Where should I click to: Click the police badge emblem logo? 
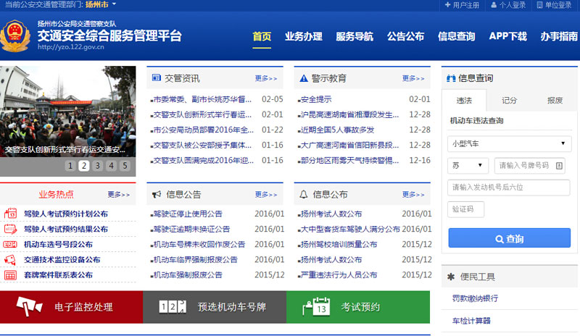14,35
